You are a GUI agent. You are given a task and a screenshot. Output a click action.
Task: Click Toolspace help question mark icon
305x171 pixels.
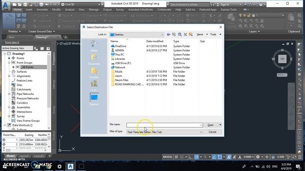point(48,48)
